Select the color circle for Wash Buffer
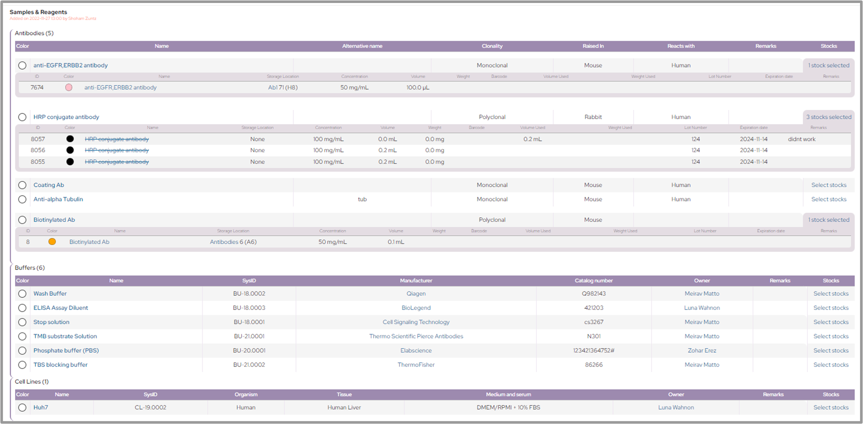 [x=22, y=294]
